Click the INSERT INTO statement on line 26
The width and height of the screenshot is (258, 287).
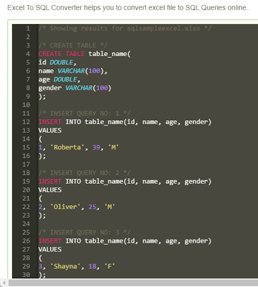(125, 241)
